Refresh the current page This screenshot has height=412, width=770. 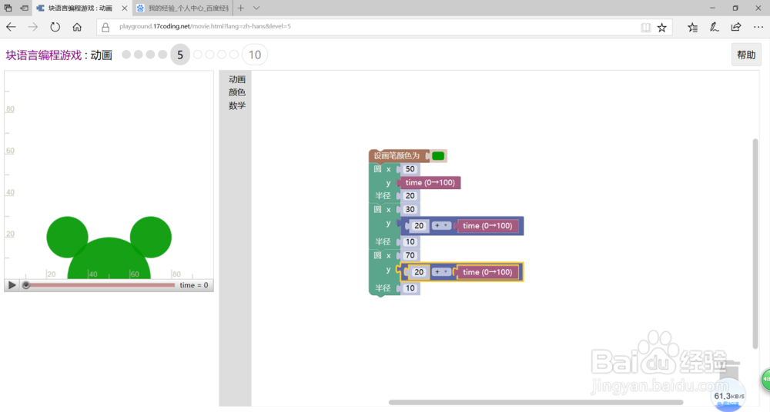55,27
